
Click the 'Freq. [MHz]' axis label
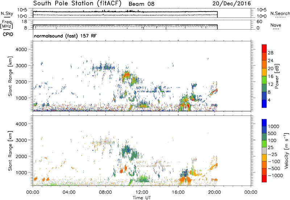tap(7, 24)
